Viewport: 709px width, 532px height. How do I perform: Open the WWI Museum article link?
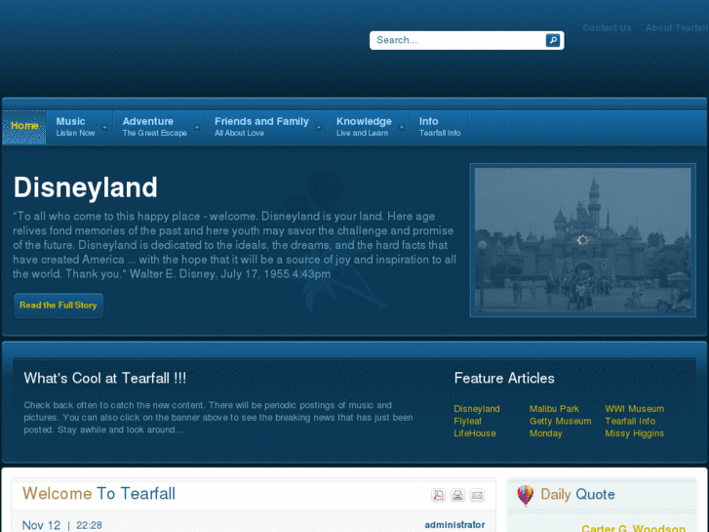(634, 409)
